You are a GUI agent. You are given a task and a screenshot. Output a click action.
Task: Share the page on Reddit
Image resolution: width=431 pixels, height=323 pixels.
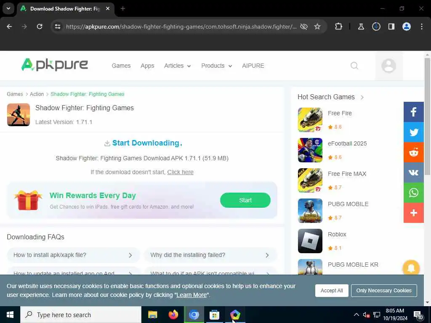(413, 152)
